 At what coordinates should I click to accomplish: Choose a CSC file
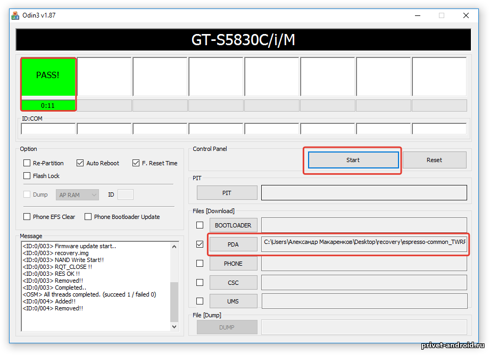pos(233,283)
